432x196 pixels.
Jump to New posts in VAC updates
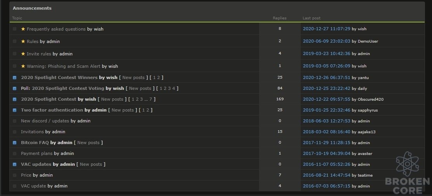click(x=91, y=164)
